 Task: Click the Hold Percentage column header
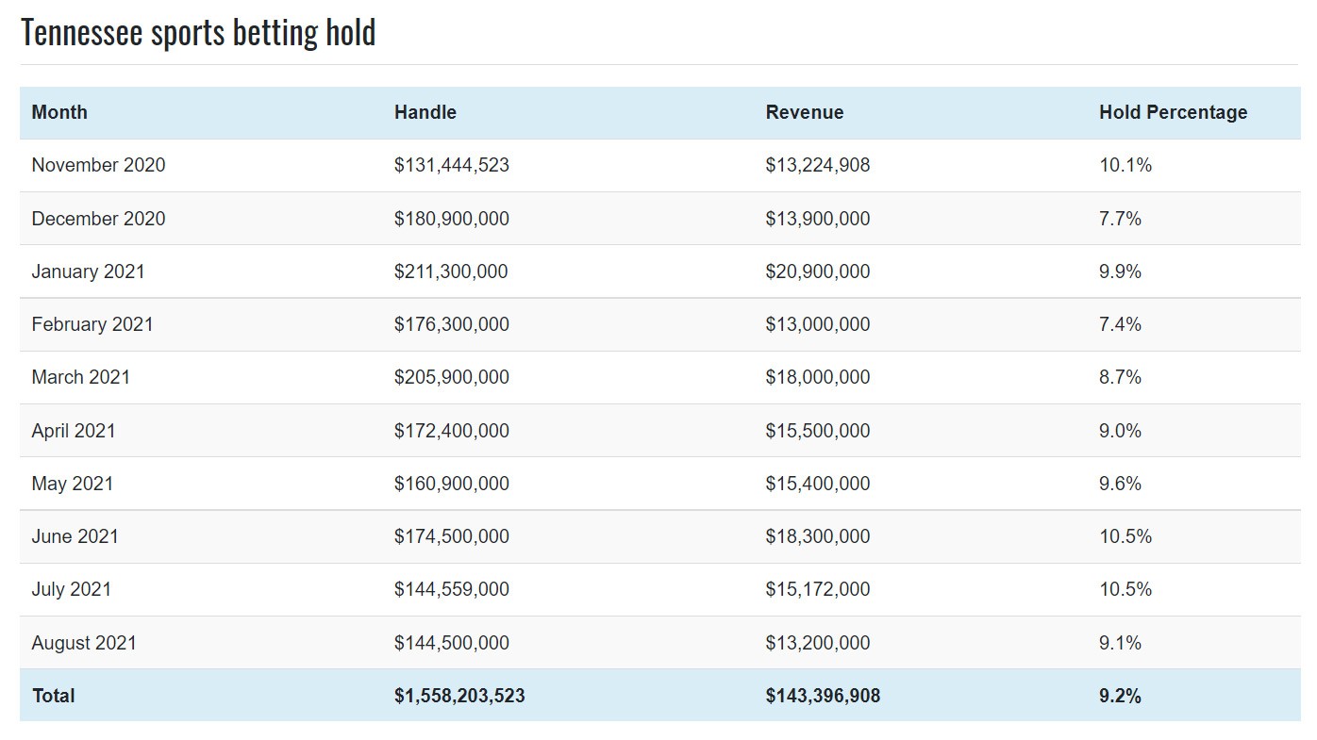(1173, 112)
